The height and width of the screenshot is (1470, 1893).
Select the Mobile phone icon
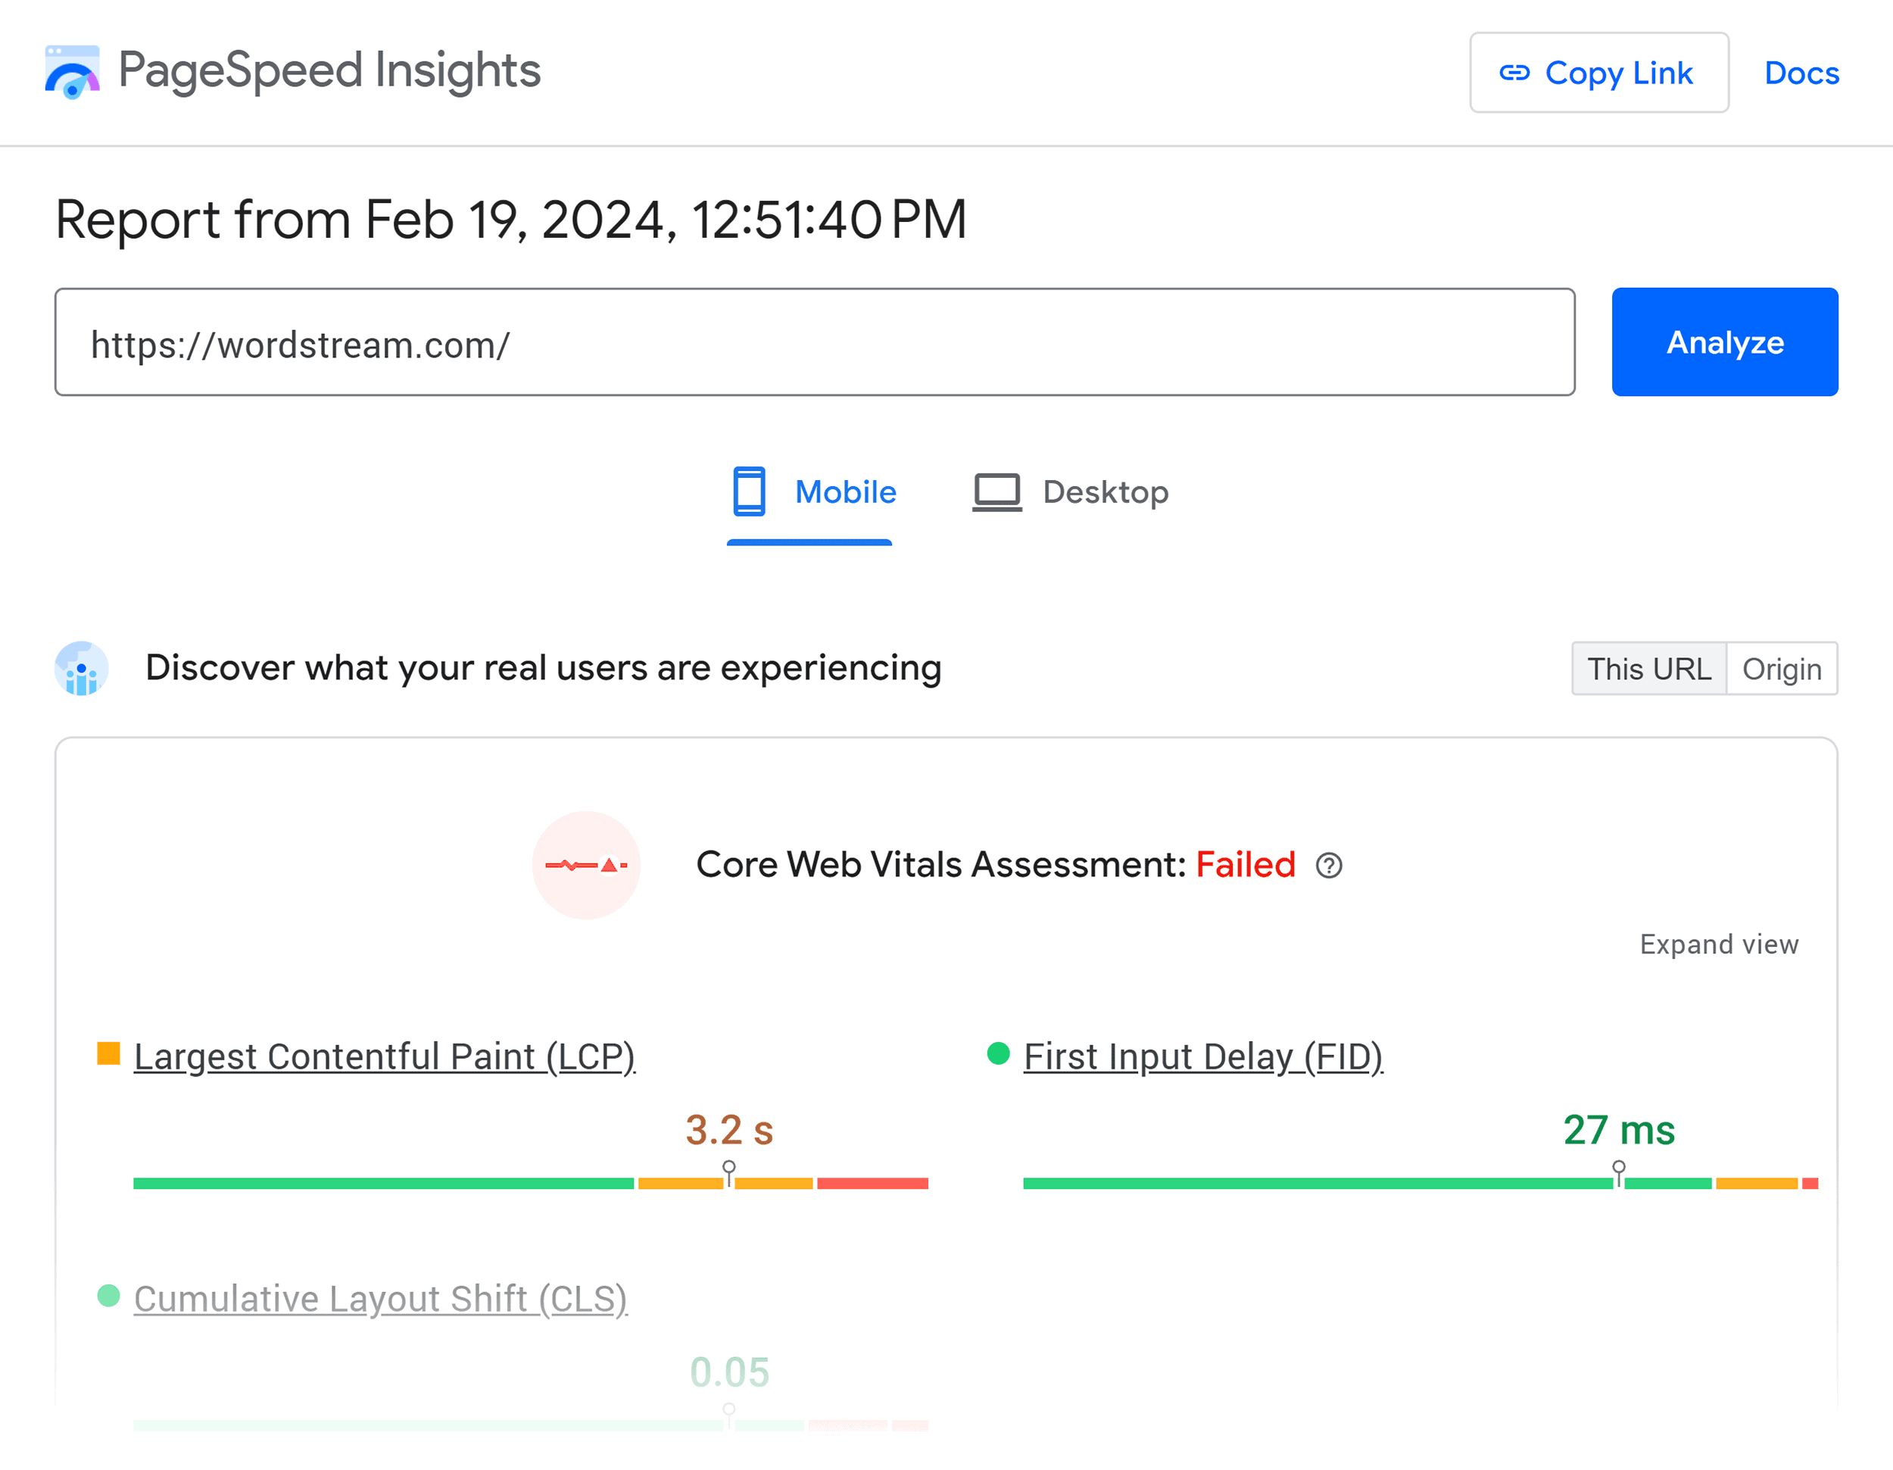[748, 492]
